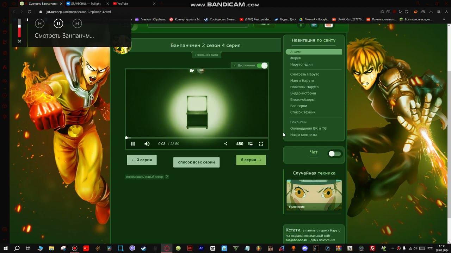Screen dimensions: 451x253
Task: Open Нарутопедия in site navigation
Action: pos(301,64)
